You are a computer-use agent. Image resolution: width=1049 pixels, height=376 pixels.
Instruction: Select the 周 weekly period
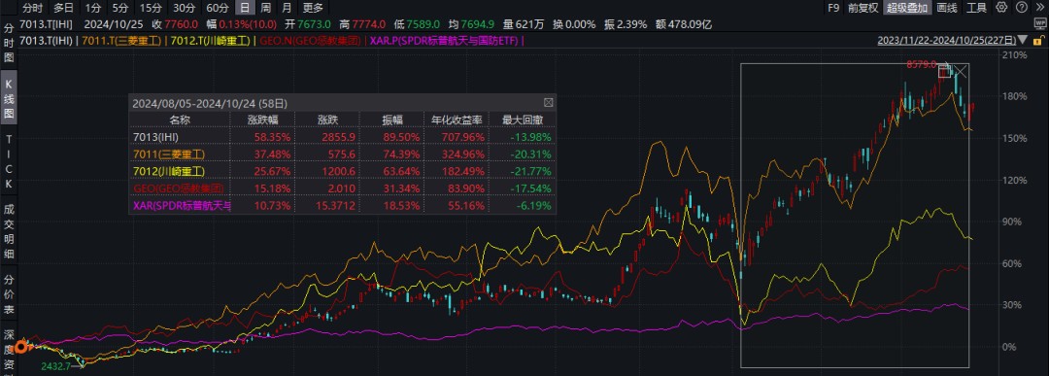click(x=265, y=8)
